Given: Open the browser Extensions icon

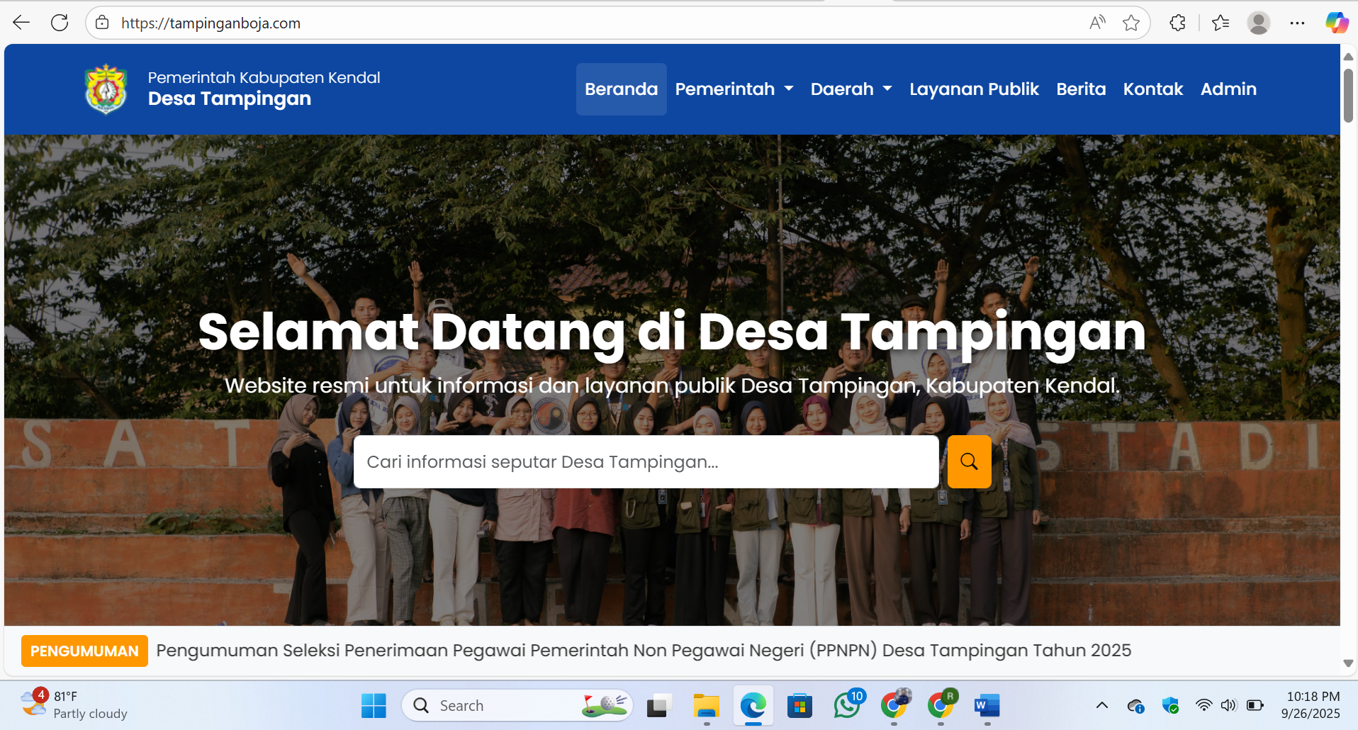Looking at the screenshot, I should pos(1177,22).
